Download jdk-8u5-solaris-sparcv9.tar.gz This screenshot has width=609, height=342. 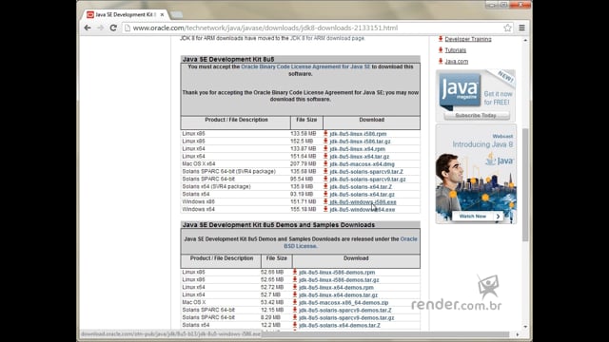coord(367,180)
